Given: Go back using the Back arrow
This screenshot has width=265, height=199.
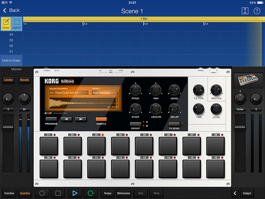Looking at the screenshot, I should point(11,11).
